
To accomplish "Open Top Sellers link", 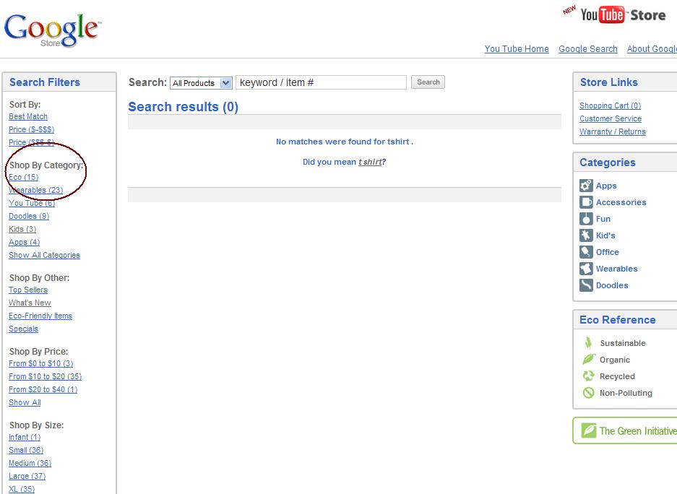I will click(x=28, y=290).
